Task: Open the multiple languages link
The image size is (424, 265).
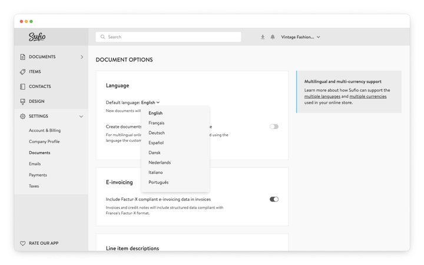Action: click(x=322, y=97)
